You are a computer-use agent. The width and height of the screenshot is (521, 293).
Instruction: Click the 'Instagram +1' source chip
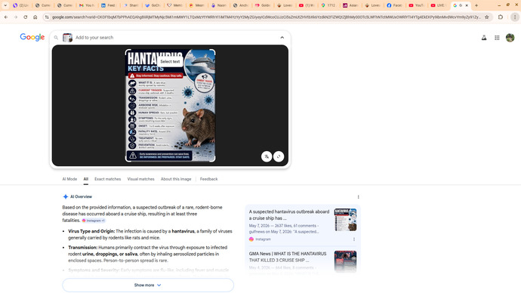pos(94,221)
